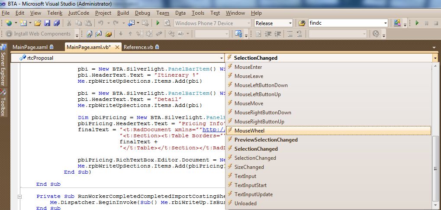Close the MainPage.xaml.vb tab
The height and width of the screenshot is (210, 441).
(117, 47)
